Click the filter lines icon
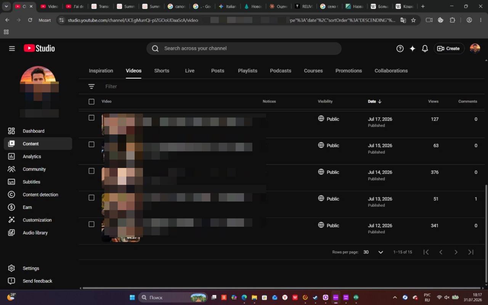 tap(91, 86)
